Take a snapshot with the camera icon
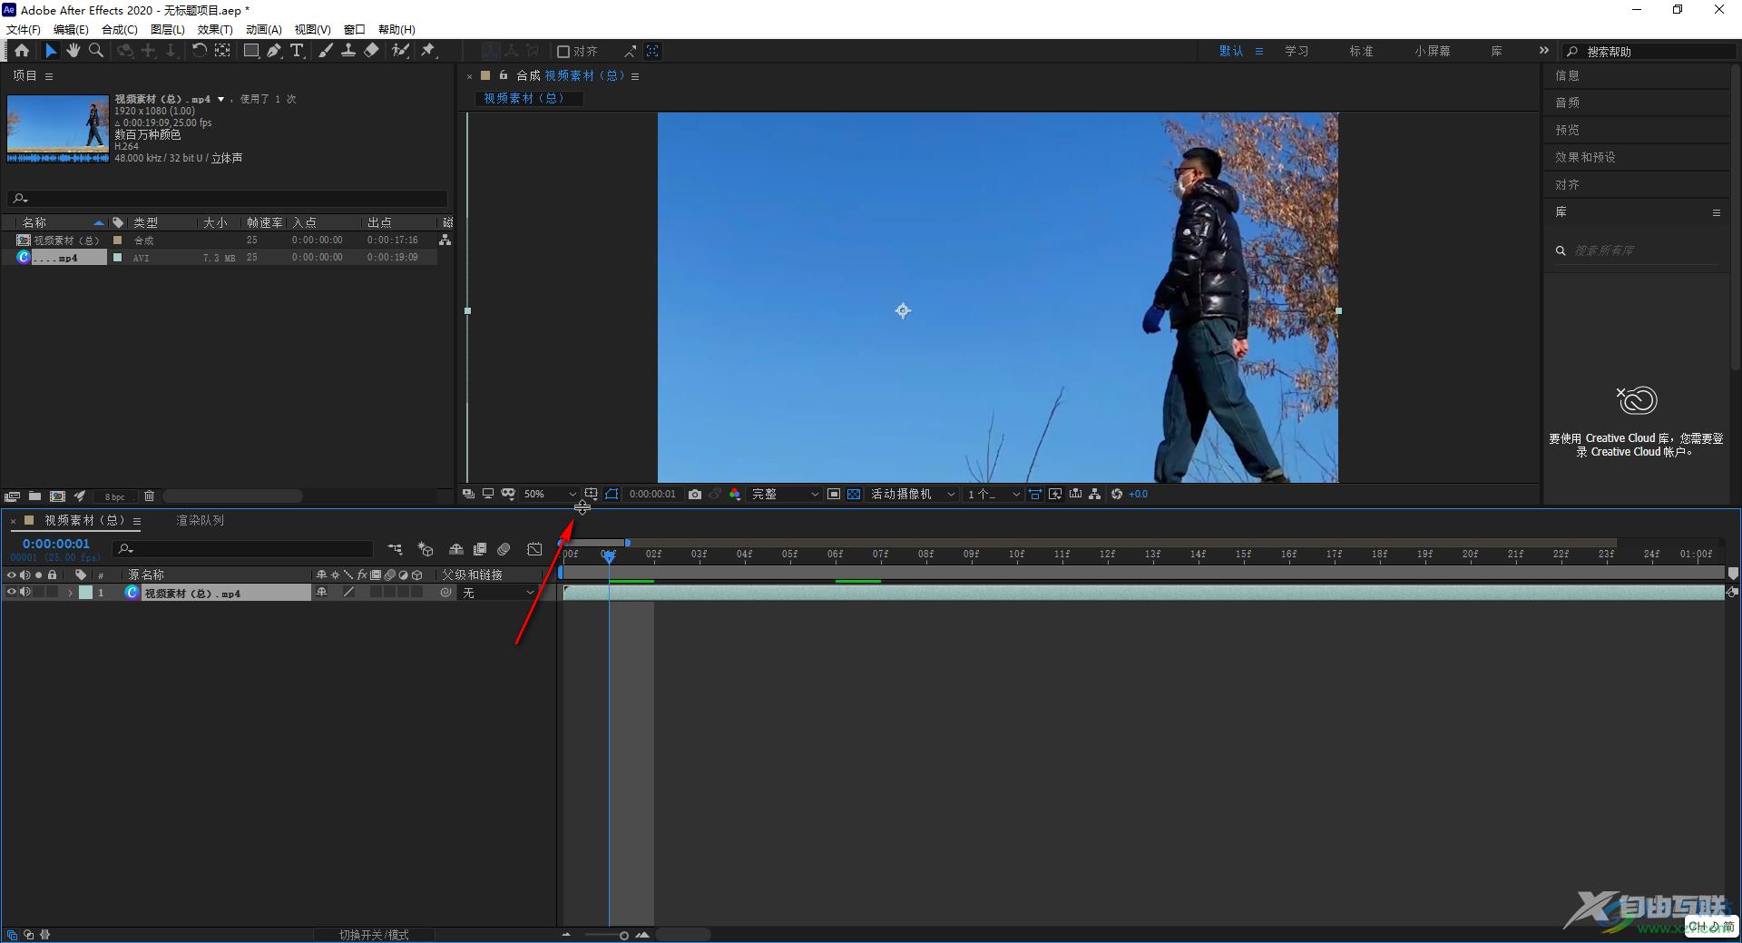 [x=695, y=494]
